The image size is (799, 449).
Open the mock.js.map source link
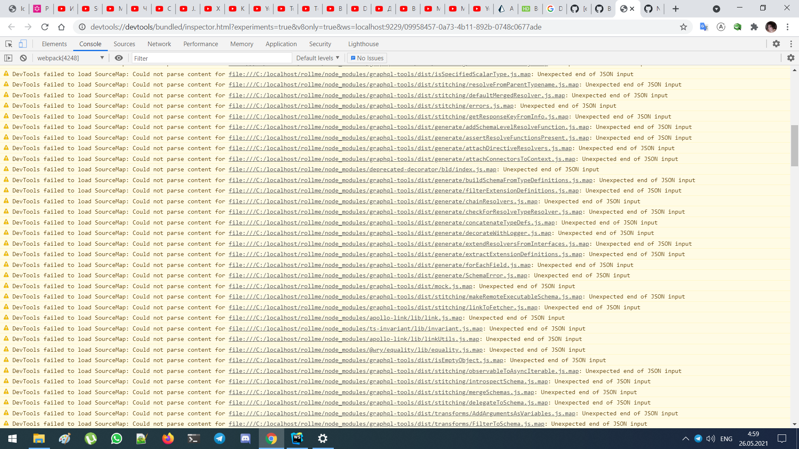350,286
